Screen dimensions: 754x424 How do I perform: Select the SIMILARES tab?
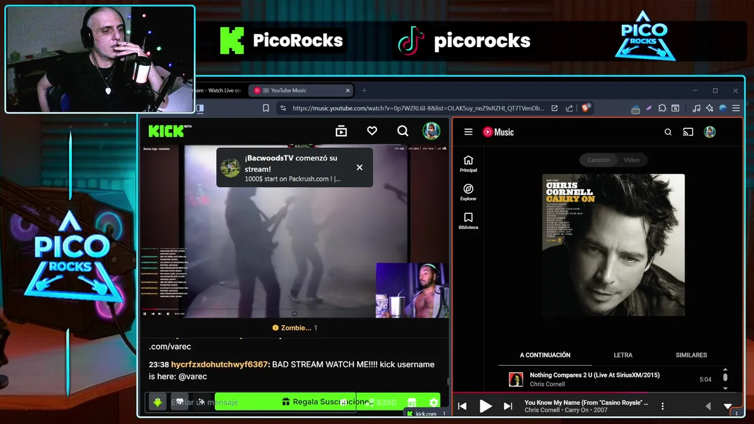[x=691, y=355]
